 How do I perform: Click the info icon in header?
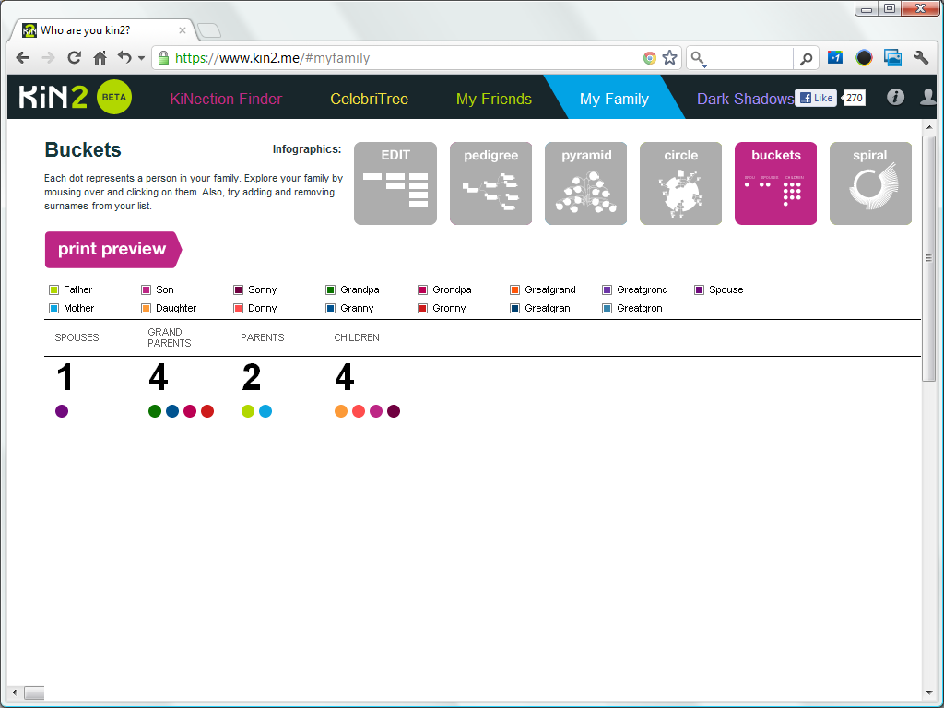click(x=894, y=98)
